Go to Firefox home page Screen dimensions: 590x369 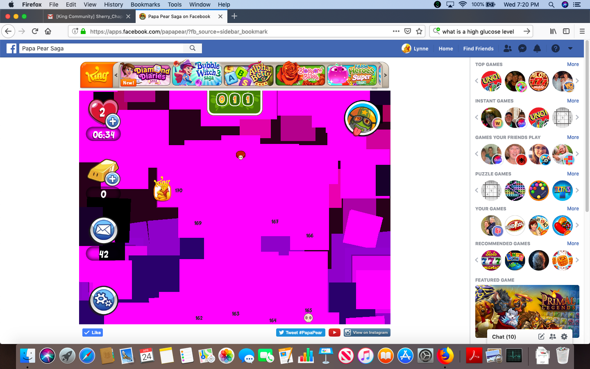point(48,32)
